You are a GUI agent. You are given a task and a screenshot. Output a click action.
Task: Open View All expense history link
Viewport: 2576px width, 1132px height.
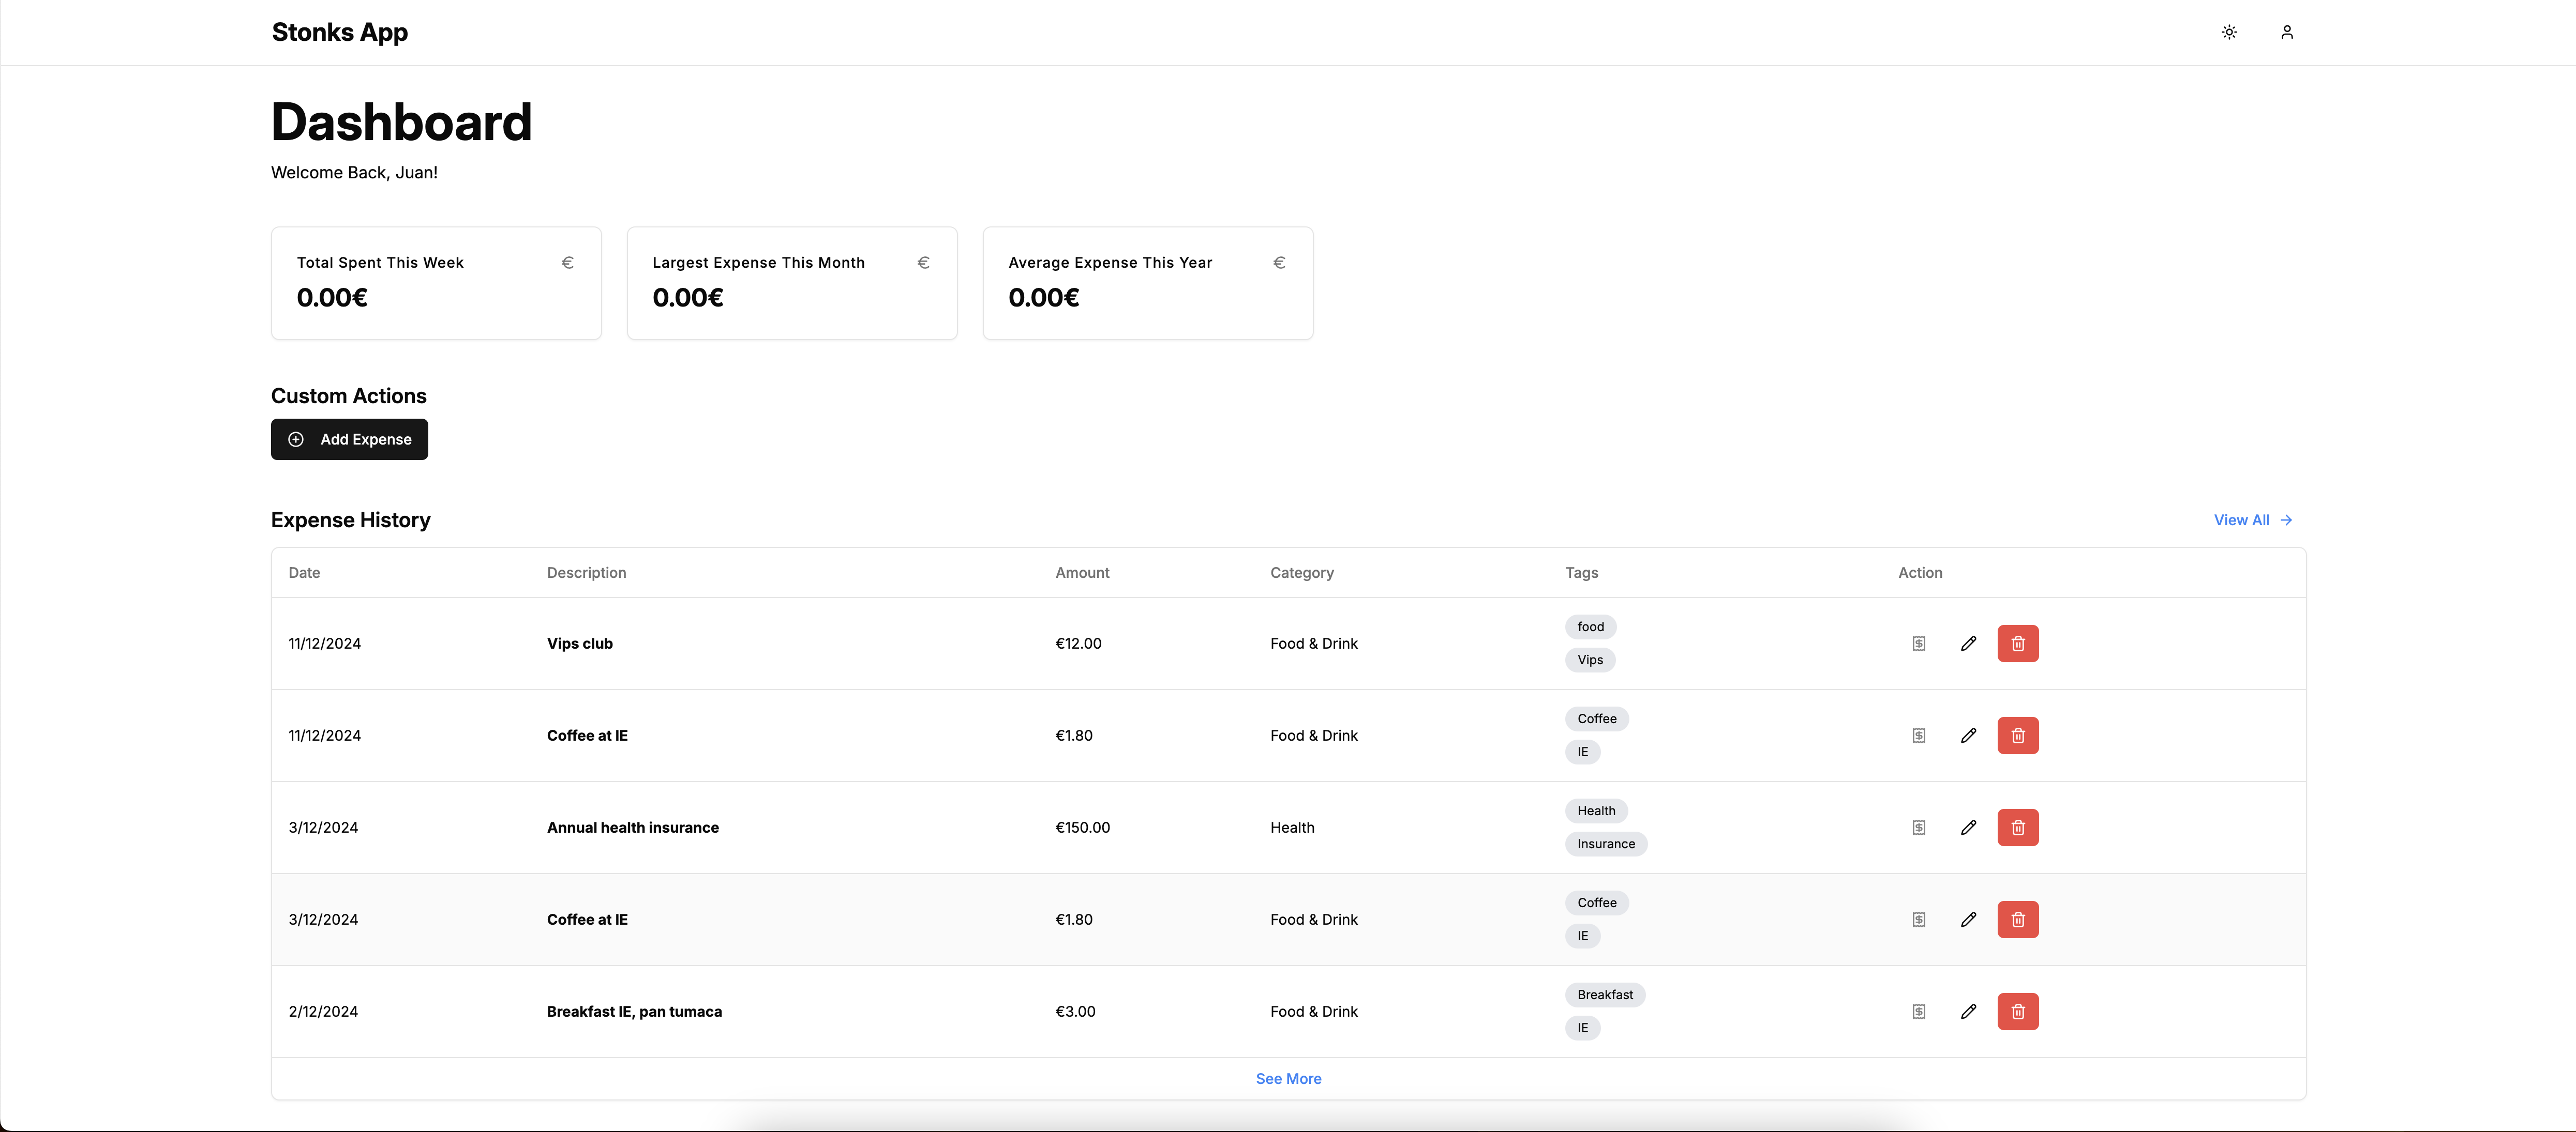(2252, 519)
